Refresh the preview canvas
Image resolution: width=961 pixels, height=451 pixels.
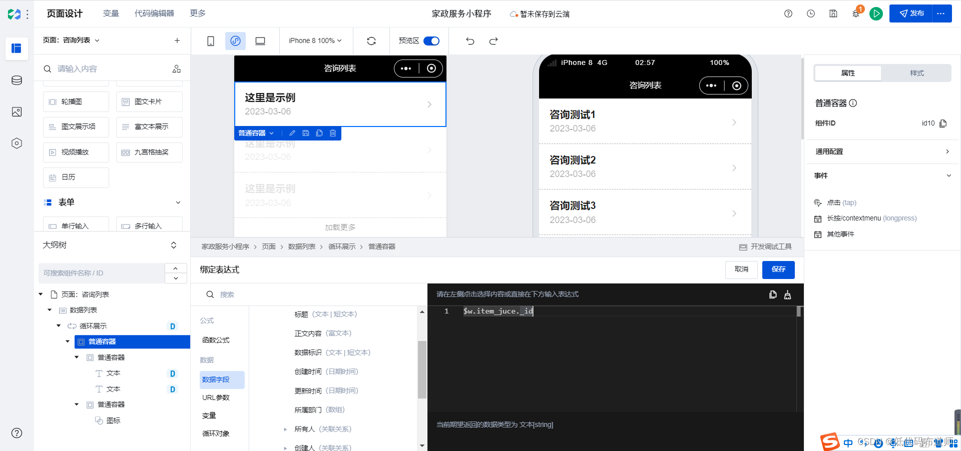click(x=371, y=41)
